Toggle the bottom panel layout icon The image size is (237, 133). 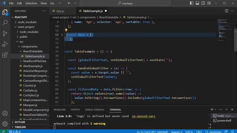tap(197, 3)
